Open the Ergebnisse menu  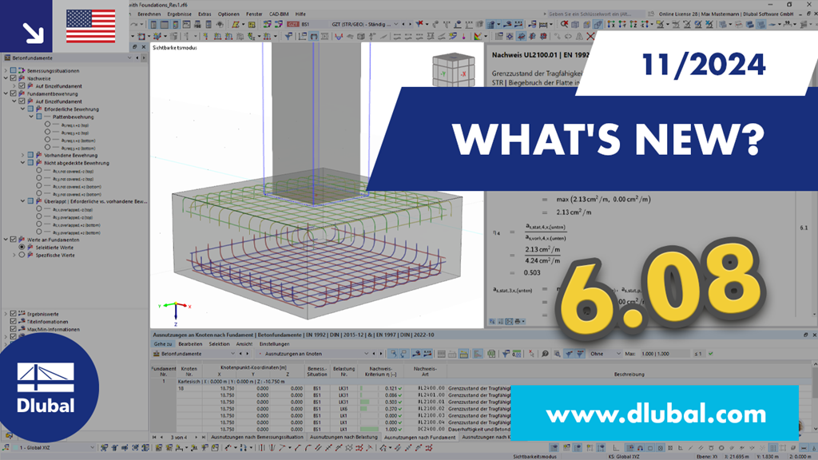tap(180, 14)
